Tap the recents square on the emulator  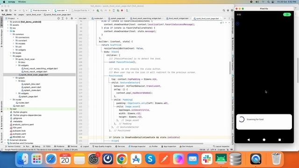click(279, 140)
